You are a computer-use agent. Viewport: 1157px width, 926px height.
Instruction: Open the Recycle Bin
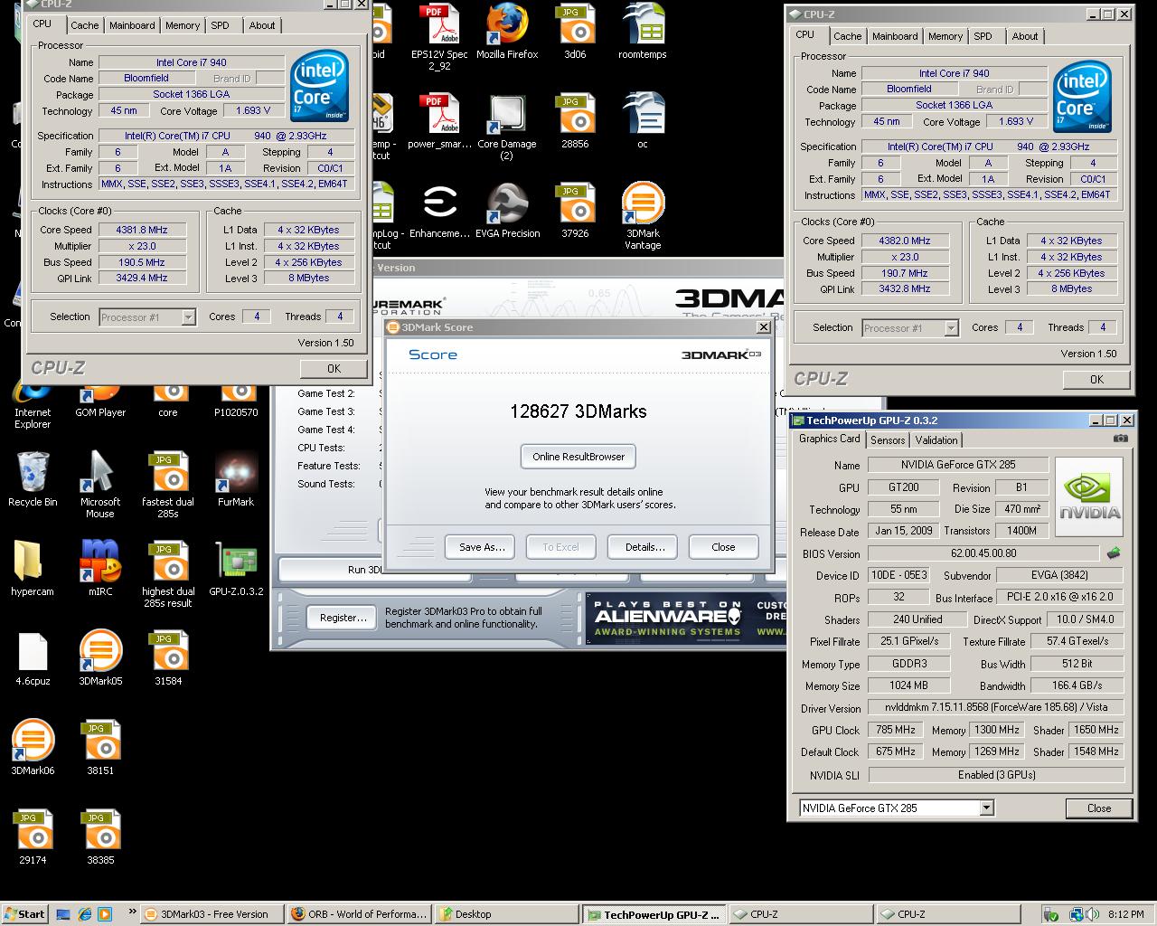[x=33, y=479]
